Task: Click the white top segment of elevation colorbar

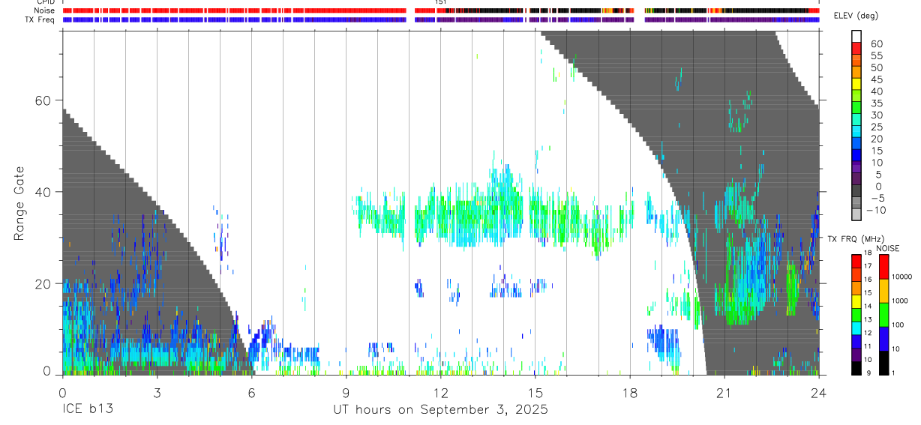Action: tap(856, 37)
